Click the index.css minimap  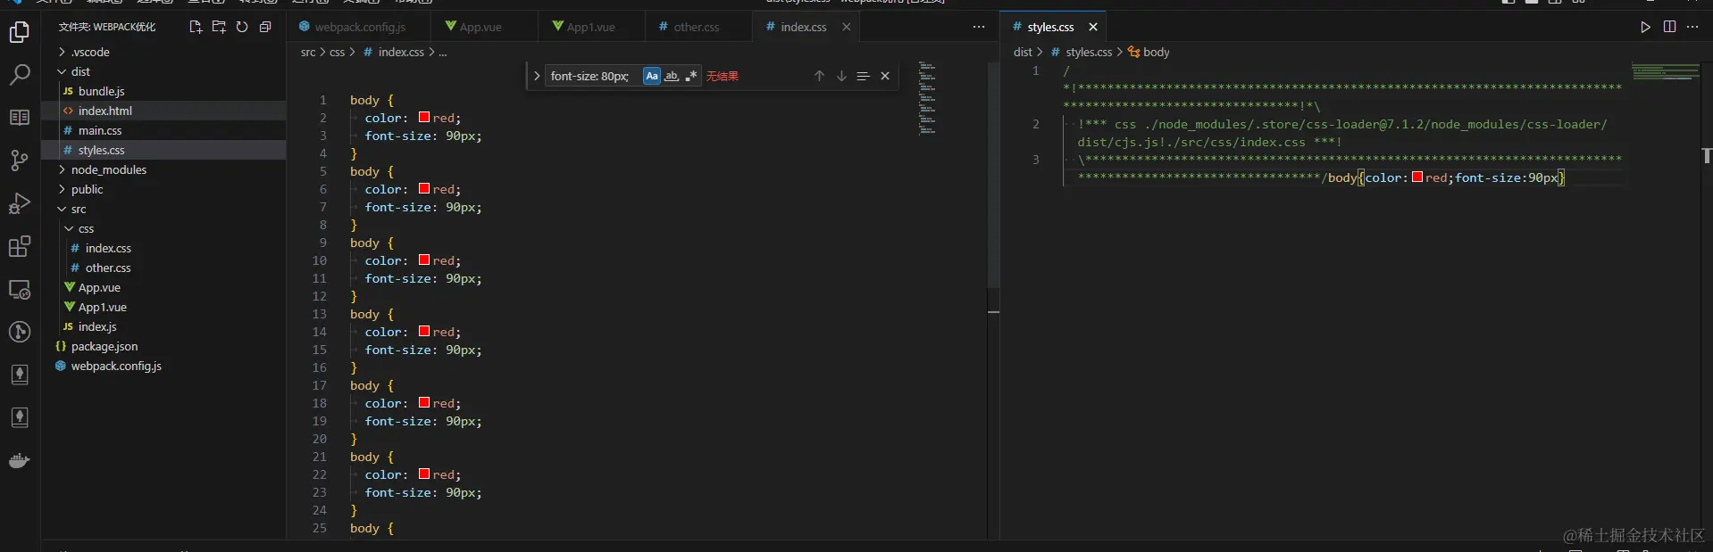coord(927,98)
